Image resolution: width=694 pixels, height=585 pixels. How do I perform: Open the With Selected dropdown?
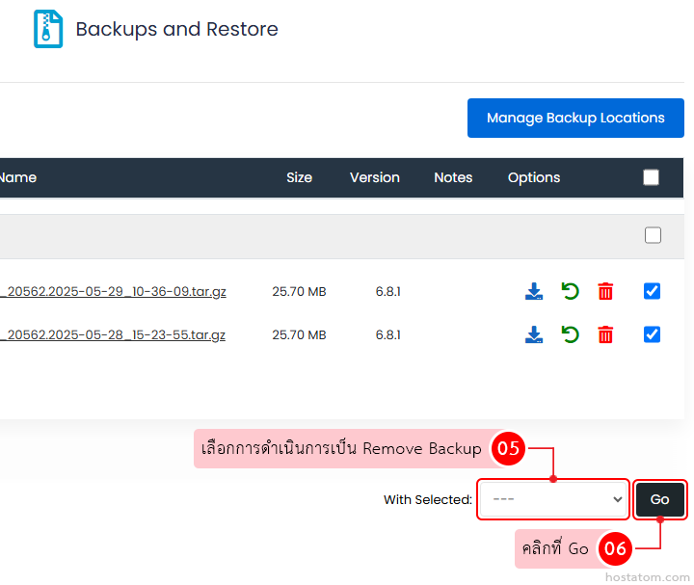click(553, 499)
